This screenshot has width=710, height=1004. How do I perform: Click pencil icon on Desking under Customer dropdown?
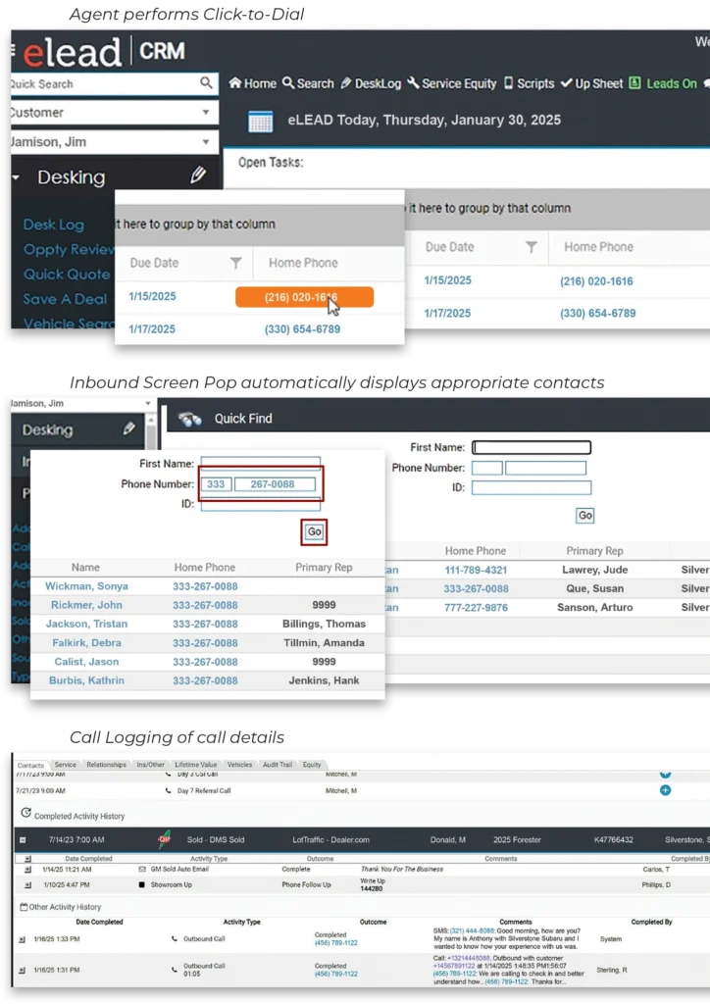[198, 175]
